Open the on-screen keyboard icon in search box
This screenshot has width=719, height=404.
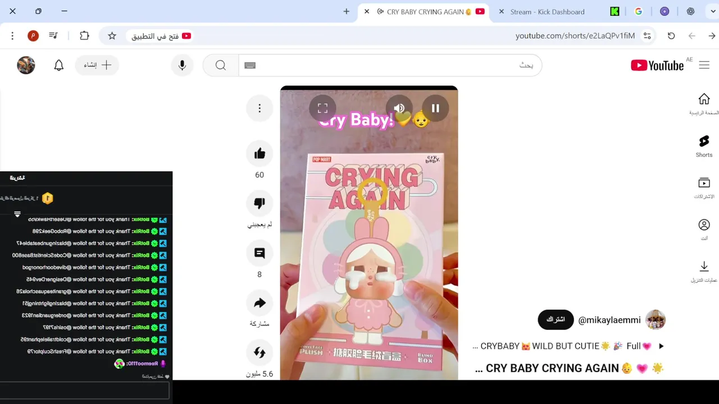(x=251, y=66)
